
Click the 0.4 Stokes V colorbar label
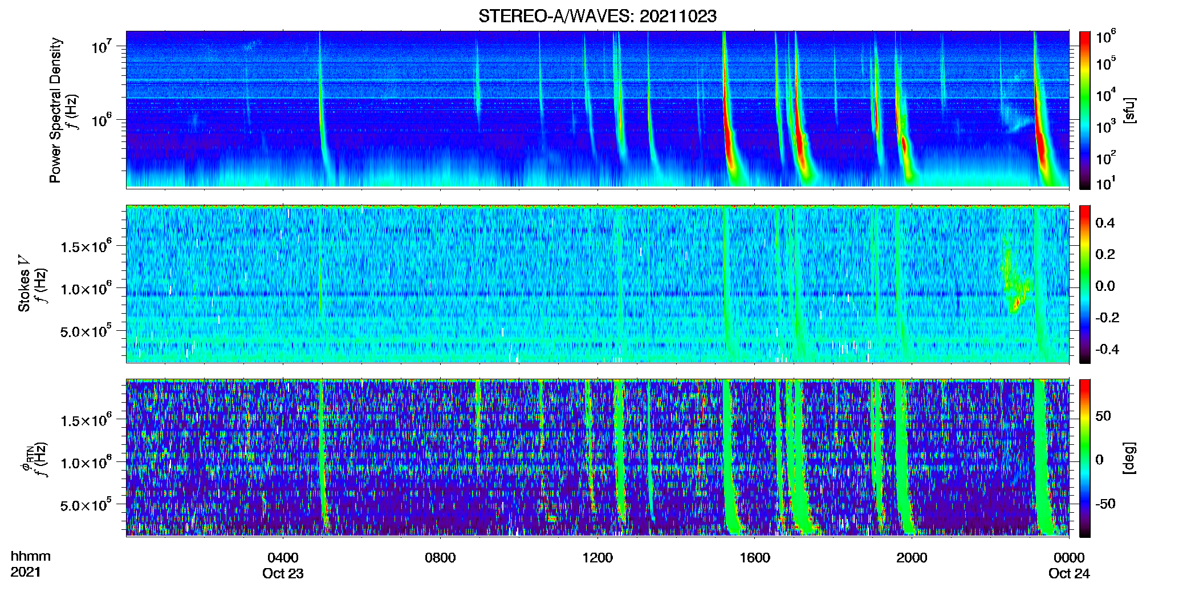click(1105, 222)
